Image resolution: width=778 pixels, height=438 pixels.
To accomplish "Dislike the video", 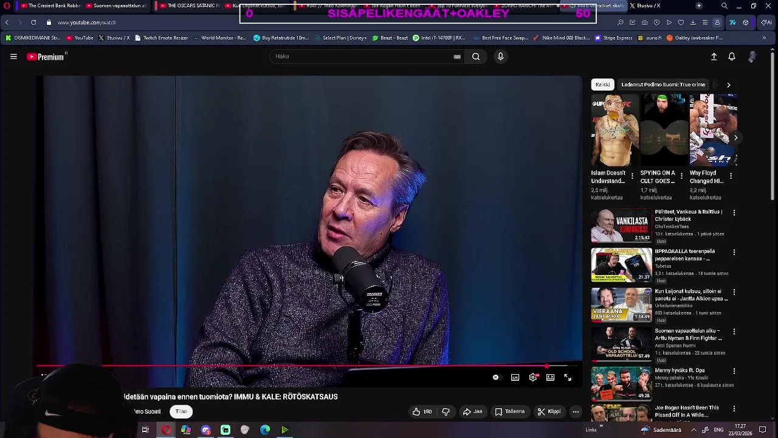I will pyautogui.click(x=446, y=412).
